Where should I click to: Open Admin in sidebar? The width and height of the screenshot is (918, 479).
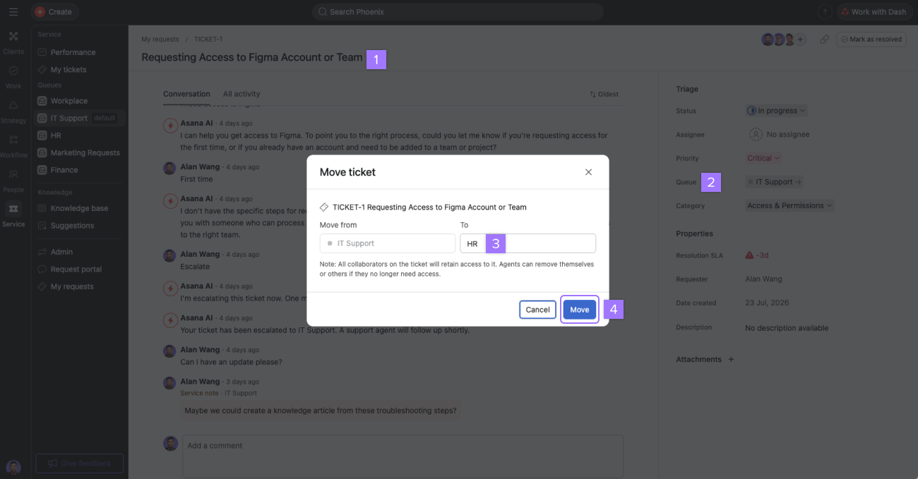click(x=61, y=252)
